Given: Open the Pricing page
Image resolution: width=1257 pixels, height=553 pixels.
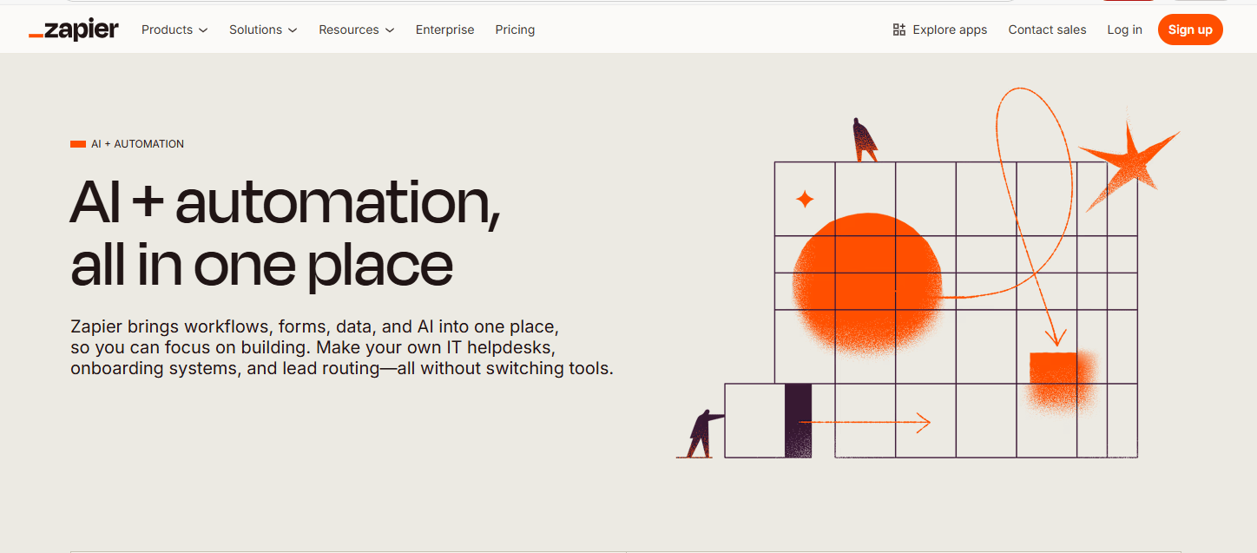Looking at the screenshot, I should 515,30.
